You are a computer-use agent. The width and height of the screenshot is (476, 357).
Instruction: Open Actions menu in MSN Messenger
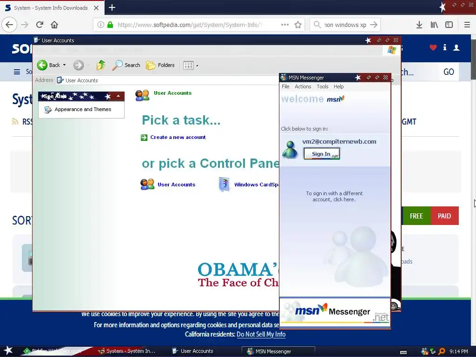303,86
